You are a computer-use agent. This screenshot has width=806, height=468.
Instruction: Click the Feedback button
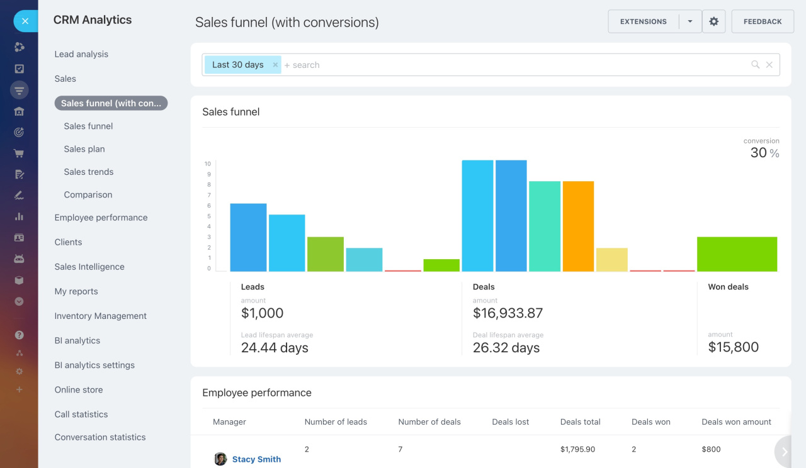(x=762, y=21)
